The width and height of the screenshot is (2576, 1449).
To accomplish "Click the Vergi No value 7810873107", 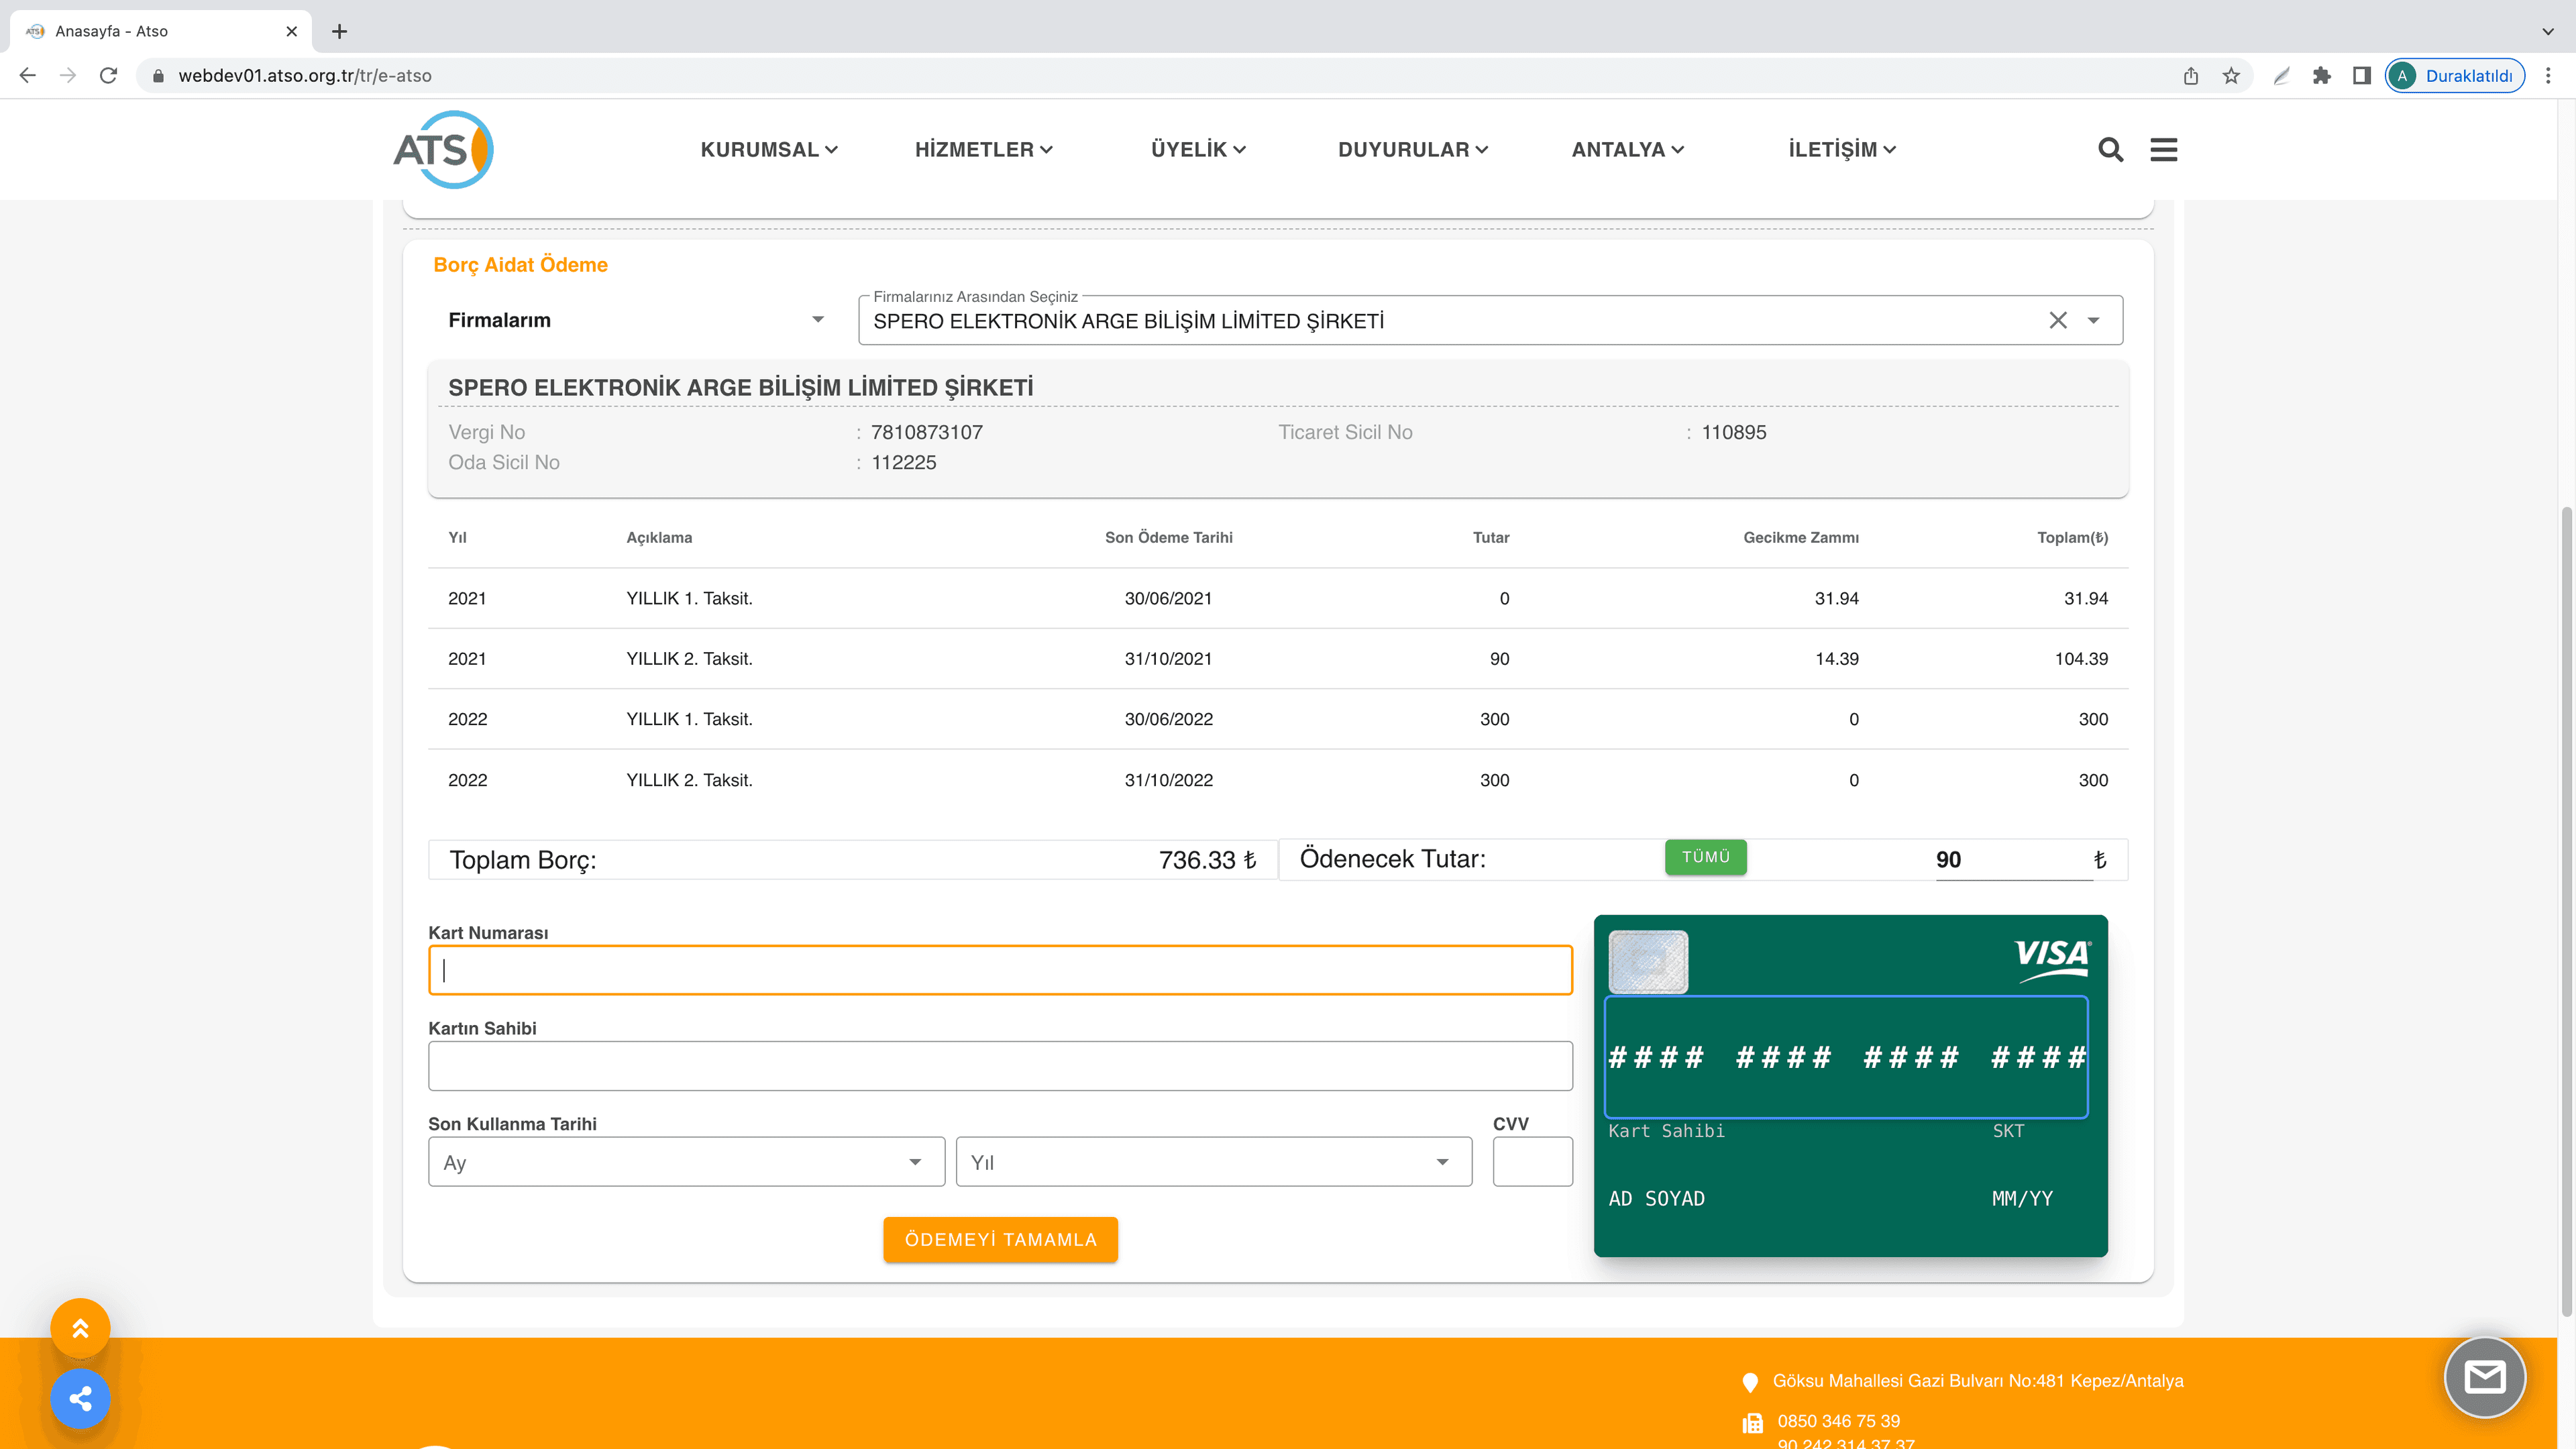I will tap(927, 432).
